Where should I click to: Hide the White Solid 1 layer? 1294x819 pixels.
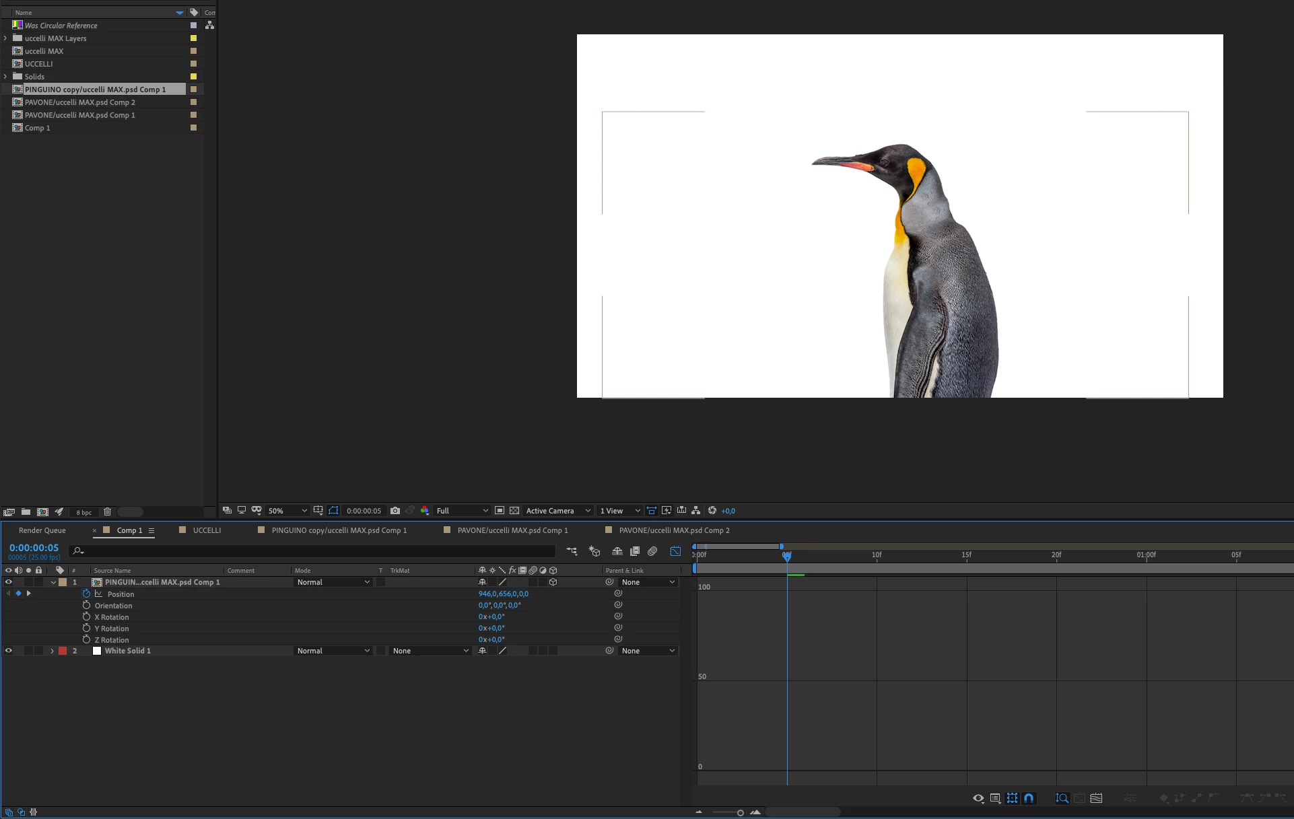(9, 651)
